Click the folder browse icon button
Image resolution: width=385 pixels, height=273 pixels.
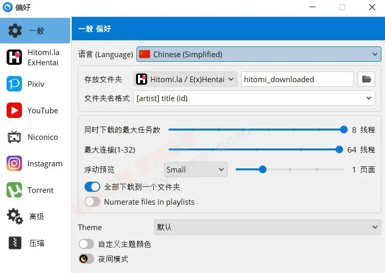[x=366, y=79]
